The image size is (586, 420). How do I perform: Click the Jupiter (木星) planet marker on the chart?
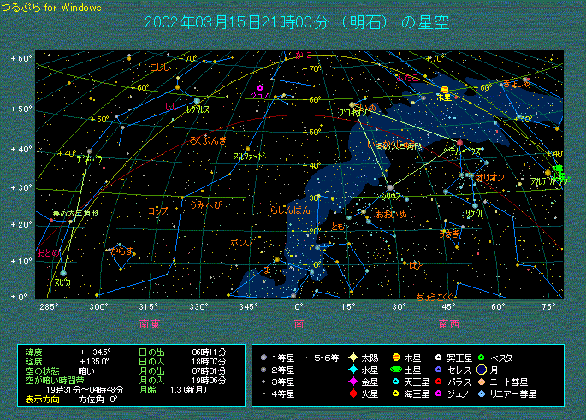pyautogui.click(x=445, y=89)
